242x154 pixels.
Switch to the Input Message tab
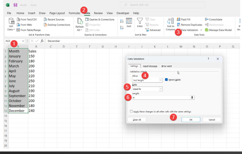(x=150, y=66)
